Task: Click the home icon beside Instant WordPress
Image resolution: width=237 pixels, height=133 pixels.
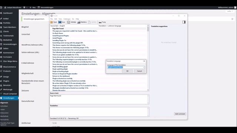Action: click(x=5, y=7)
